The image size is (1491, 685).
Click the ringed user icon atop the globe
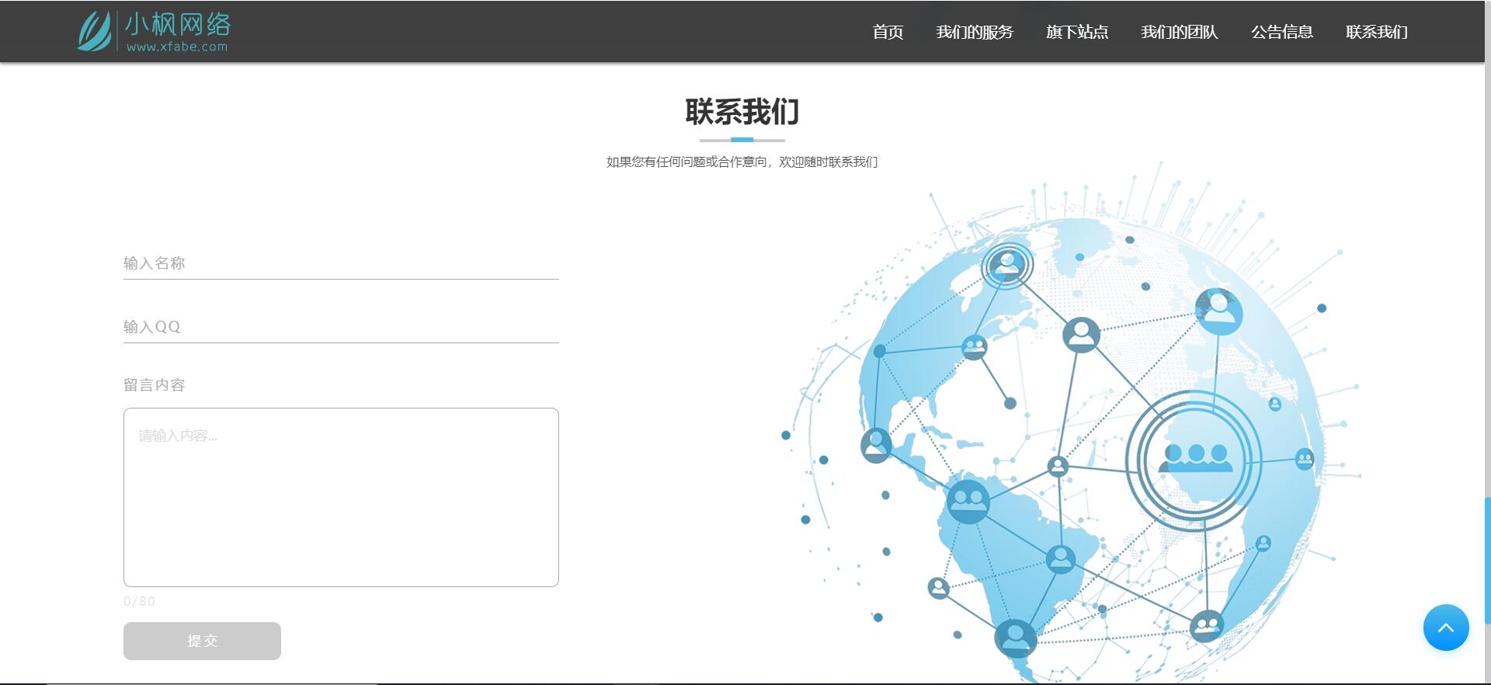point(1007,266)
